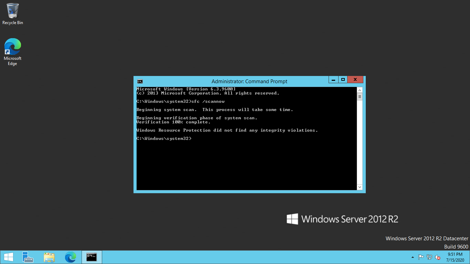The width and height of the screenshot is (470, 264).
Task: Minimize the Command Prompt window
Action: click(x=333, y=79)
